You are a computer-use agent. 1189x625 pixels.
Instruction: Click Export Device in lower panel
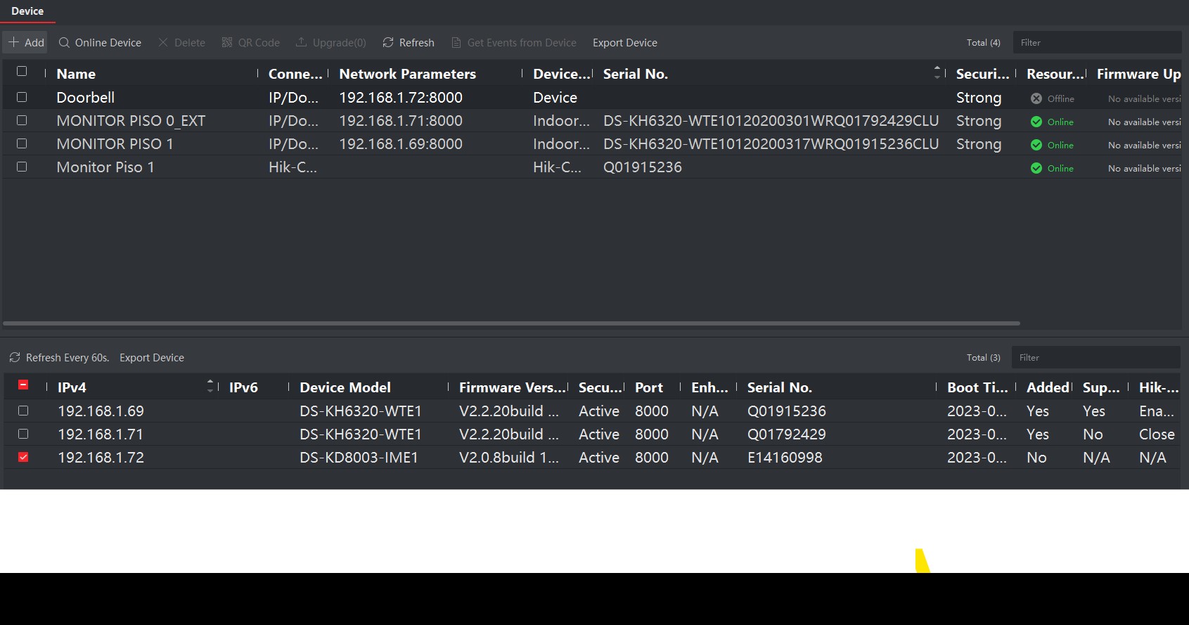coord(152,358)
